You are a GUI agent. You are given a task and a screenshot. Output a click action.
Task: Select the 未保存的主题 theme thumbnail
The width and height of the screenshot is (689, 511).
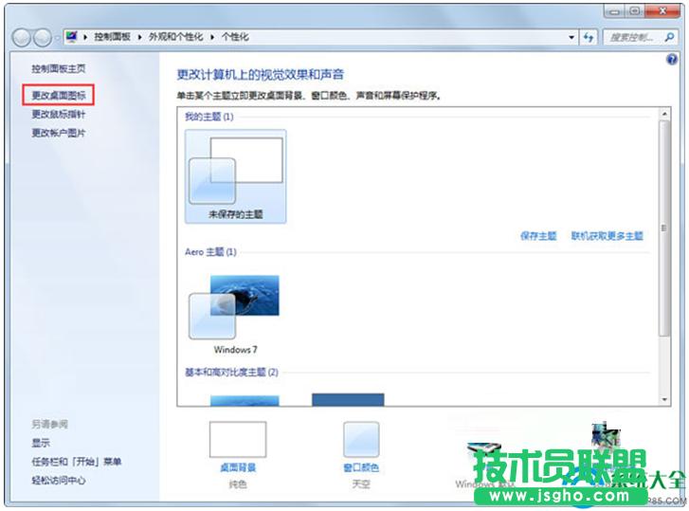pyautogui.click(x=236, y=176)
